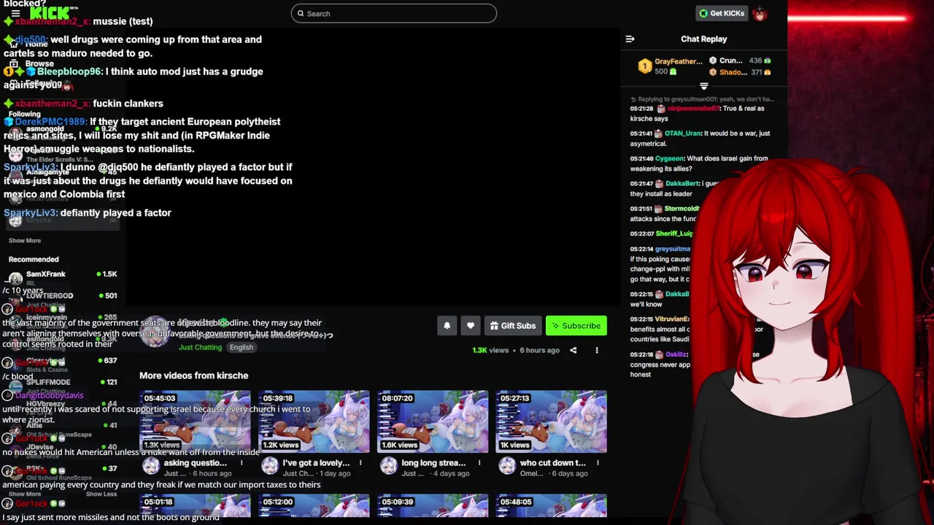
Task: Click the Chat Replay heading
Action: pyautogui.click(x=704, y=39)
